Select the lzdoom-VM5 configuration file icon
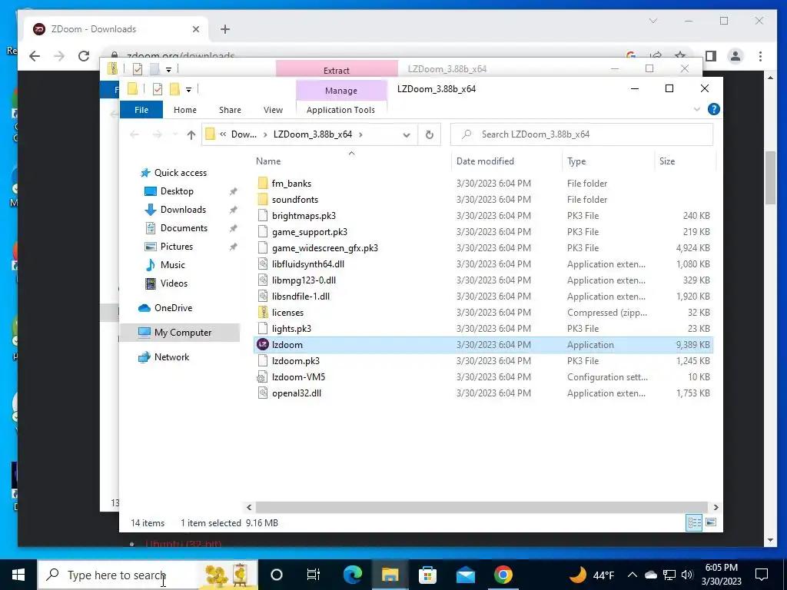This screenshot has height=590, width=787. 263,376
